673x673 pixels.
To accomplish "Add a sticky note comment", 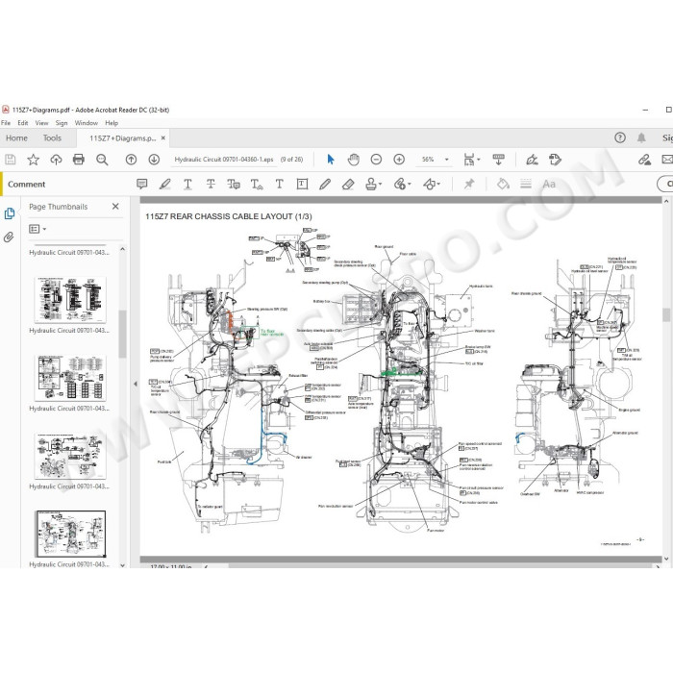I will (141, 185).
